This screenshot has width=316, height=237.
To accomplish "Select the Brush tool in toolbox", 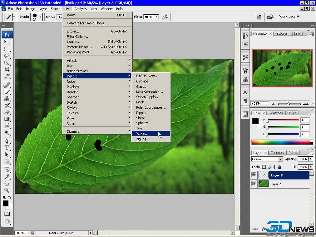I will click(7, 92).
